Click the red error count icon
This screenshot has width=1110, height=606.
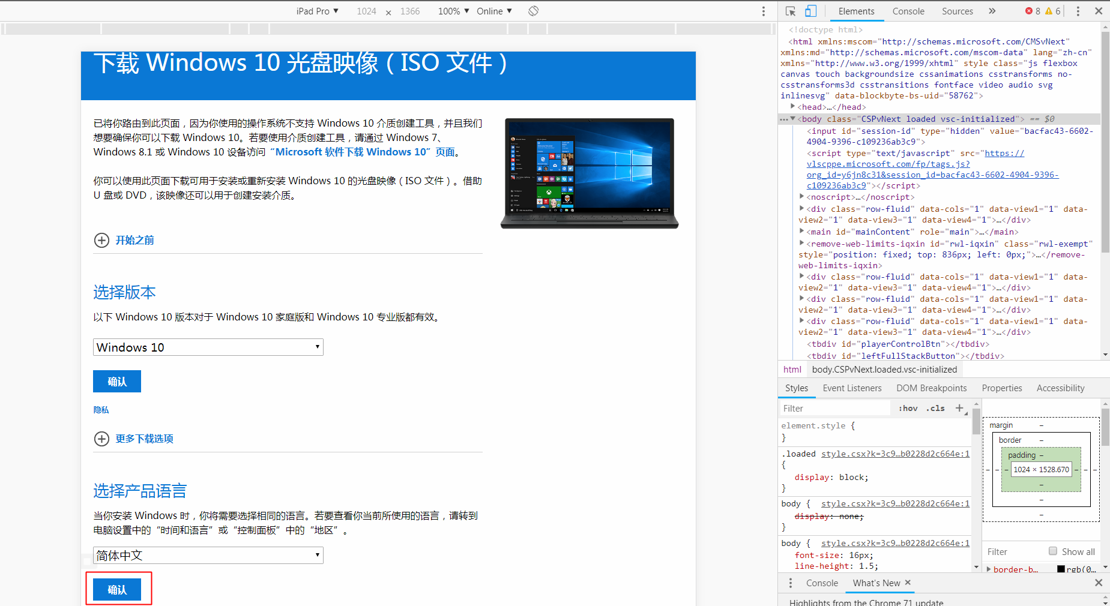pyautogui.click(x=1029, y=11)
